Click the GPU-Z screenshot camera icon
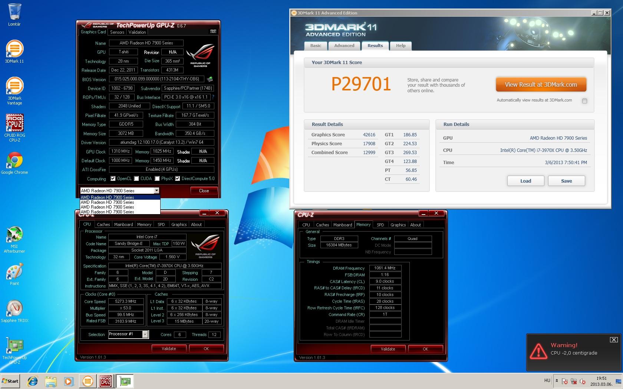The width and height of the screenshot is (623, 389). (213, 31)
